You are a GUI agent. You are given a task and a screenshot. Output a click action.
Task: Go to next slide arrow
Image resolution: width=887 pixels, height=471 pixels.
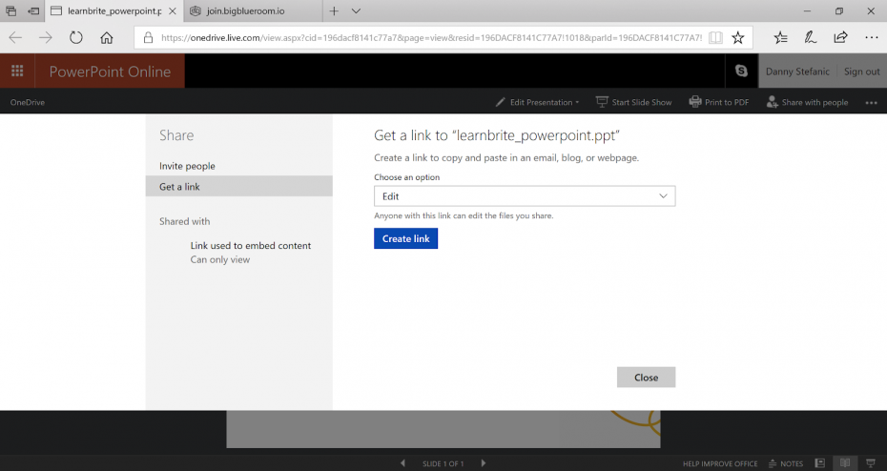[484, 463]
